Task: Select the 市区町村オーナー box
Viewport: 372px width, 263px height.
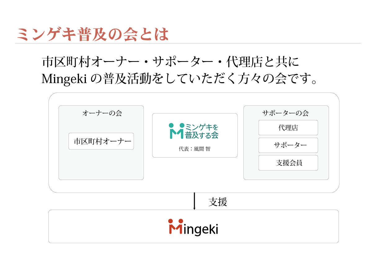Action: (x=101, y=141)
